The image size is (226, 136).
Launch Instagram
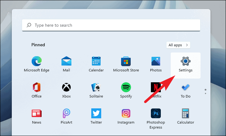[x=126, y=116]
